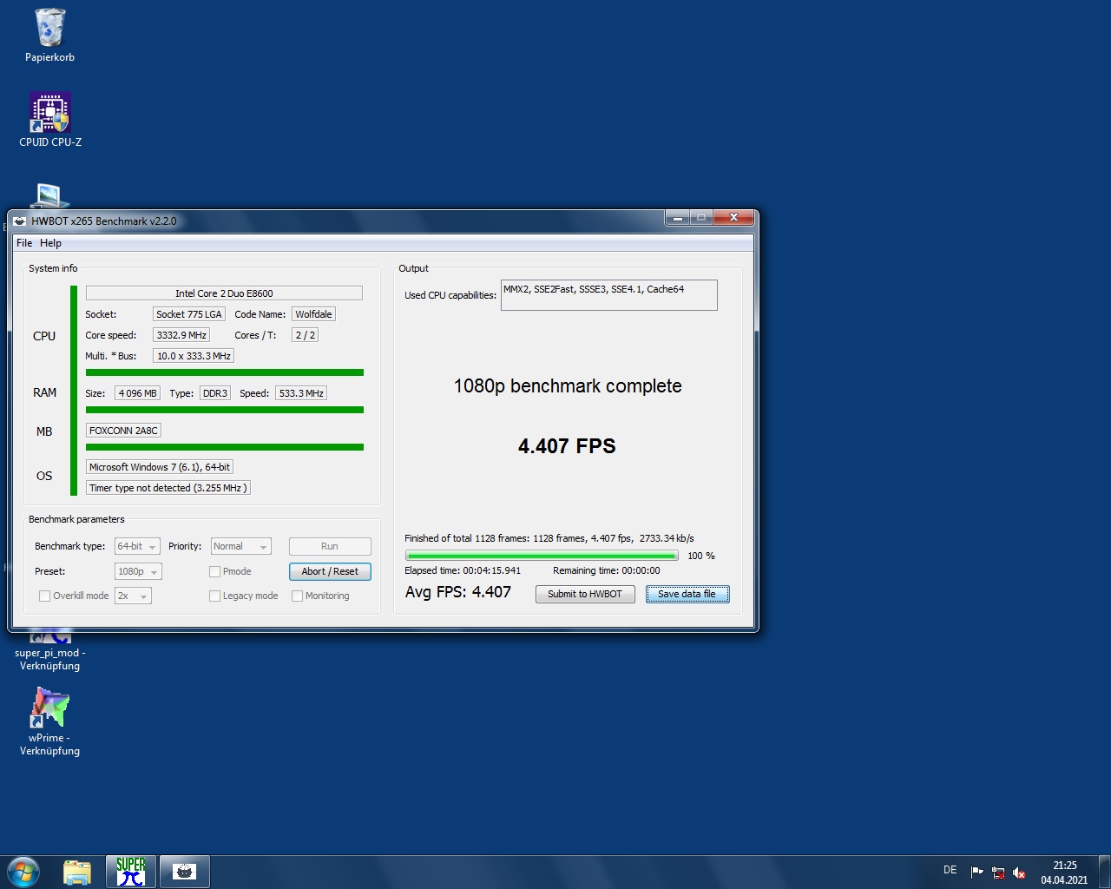Click the HWBOT window title bar icon

click(x=20, y=221)
